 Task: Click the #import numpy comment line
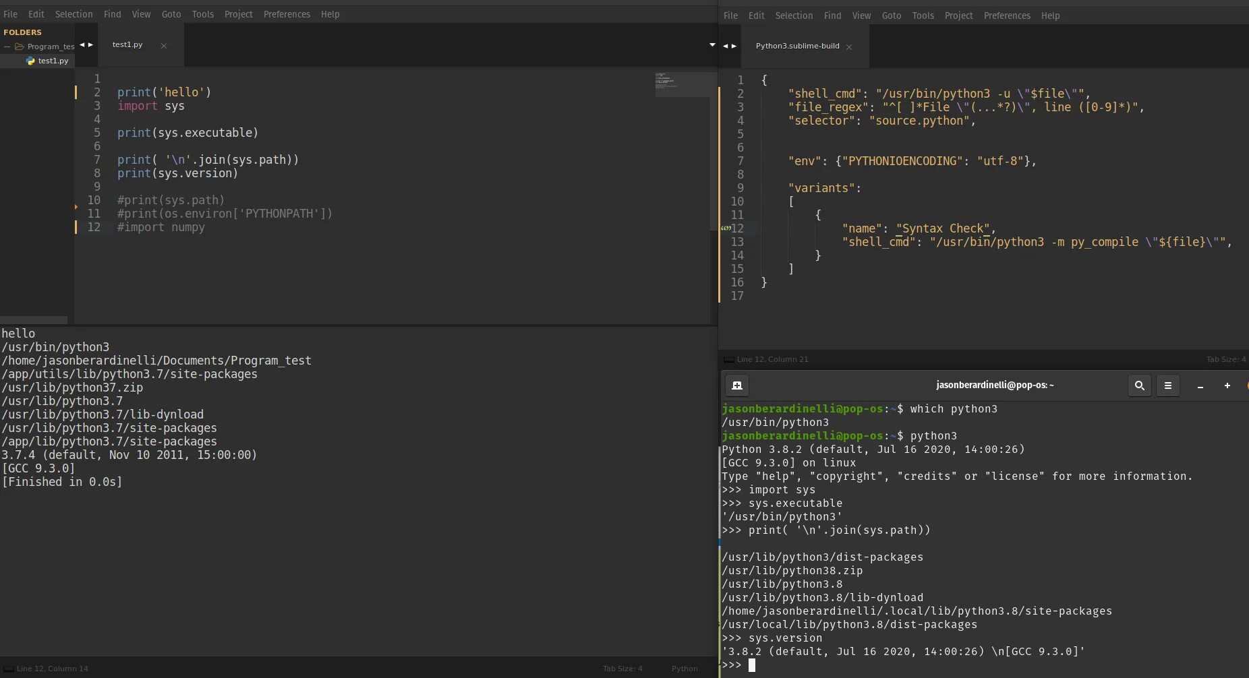pos(161,227)
